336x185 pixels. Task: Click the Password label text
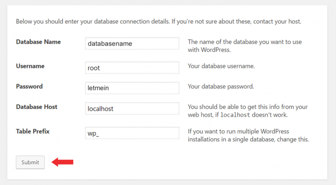pyautogui.click(x=29, y=86)
